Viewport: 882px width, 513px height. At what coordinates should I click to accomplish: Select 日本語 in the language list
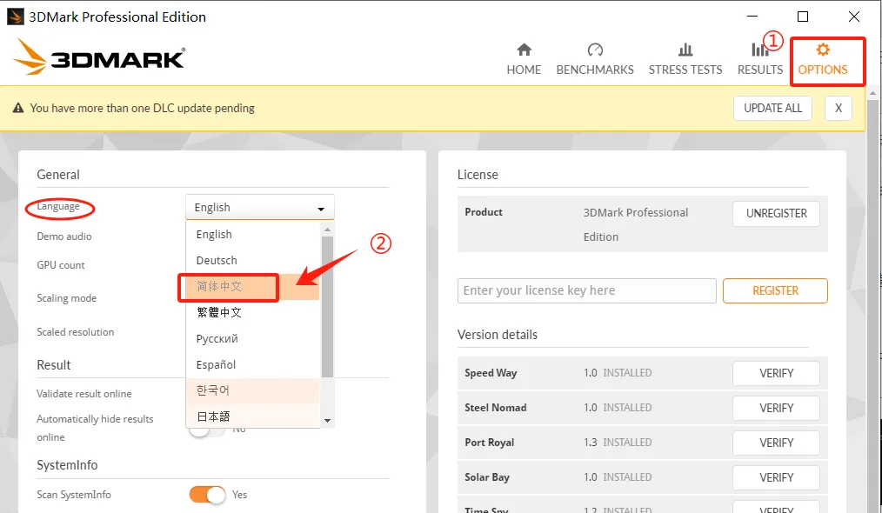[252, 416]
